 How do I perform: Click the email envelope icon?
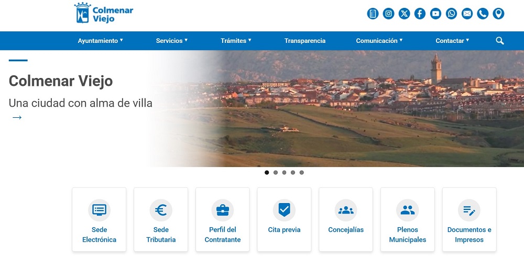pos(467,14)
